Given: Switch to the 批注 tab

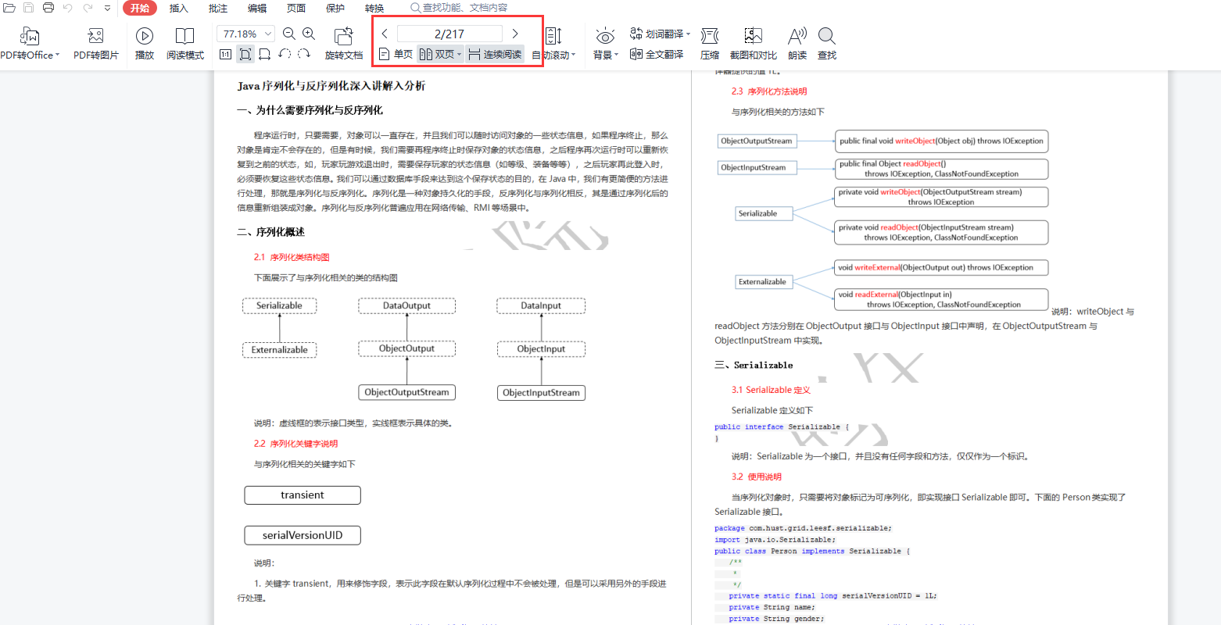Looking at the screenshot, I should pyautogui.click(x=218, y=8).
